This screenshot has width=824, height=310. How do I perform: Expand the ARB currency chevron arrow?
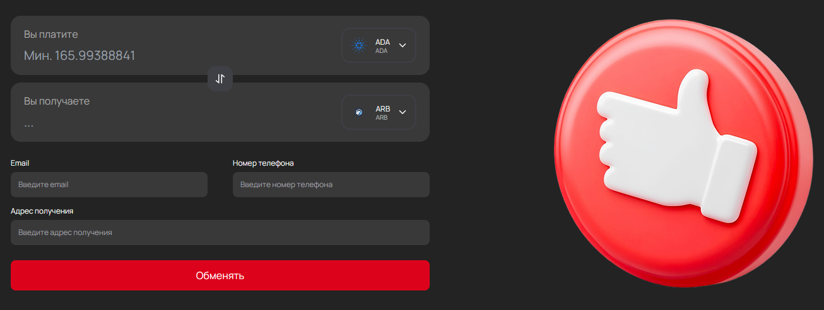tap(403, 112)
